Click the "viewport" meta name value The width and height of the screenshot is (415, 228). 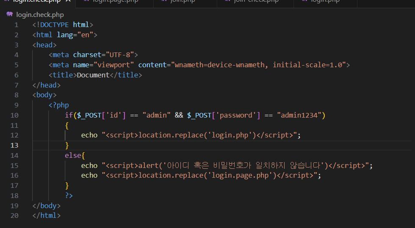114,65
